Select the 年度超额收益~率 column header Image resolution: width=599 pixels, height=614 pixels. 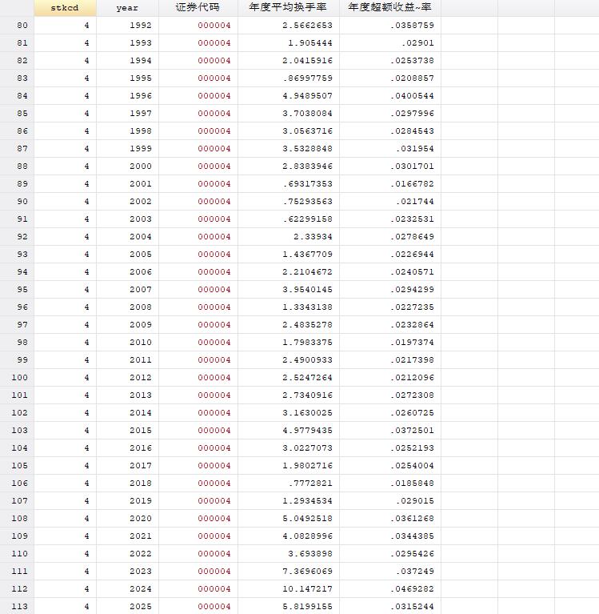390,8
